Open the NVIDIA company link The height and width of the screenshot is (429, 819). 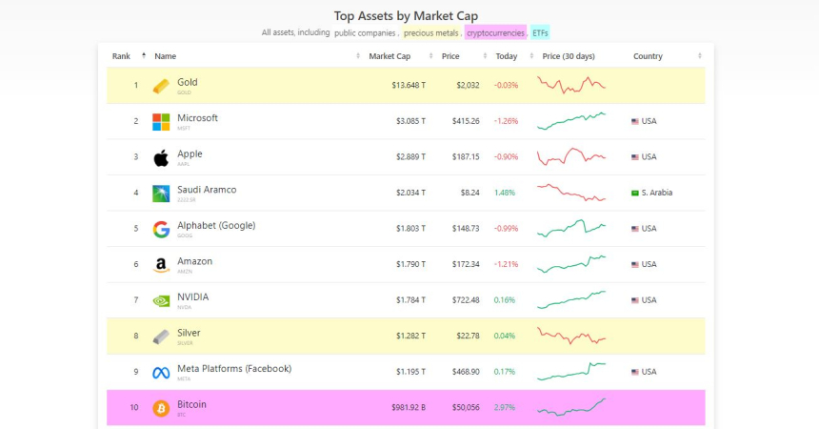pos(192,296)
